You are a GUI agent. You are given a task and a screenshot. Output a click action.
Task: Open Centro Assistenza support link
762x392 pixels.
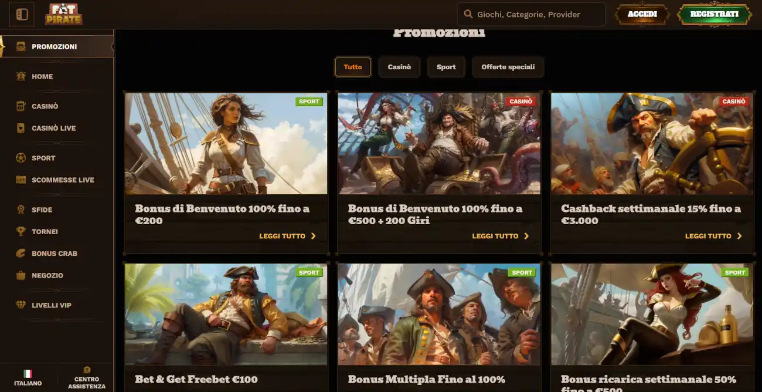(87, 377)
